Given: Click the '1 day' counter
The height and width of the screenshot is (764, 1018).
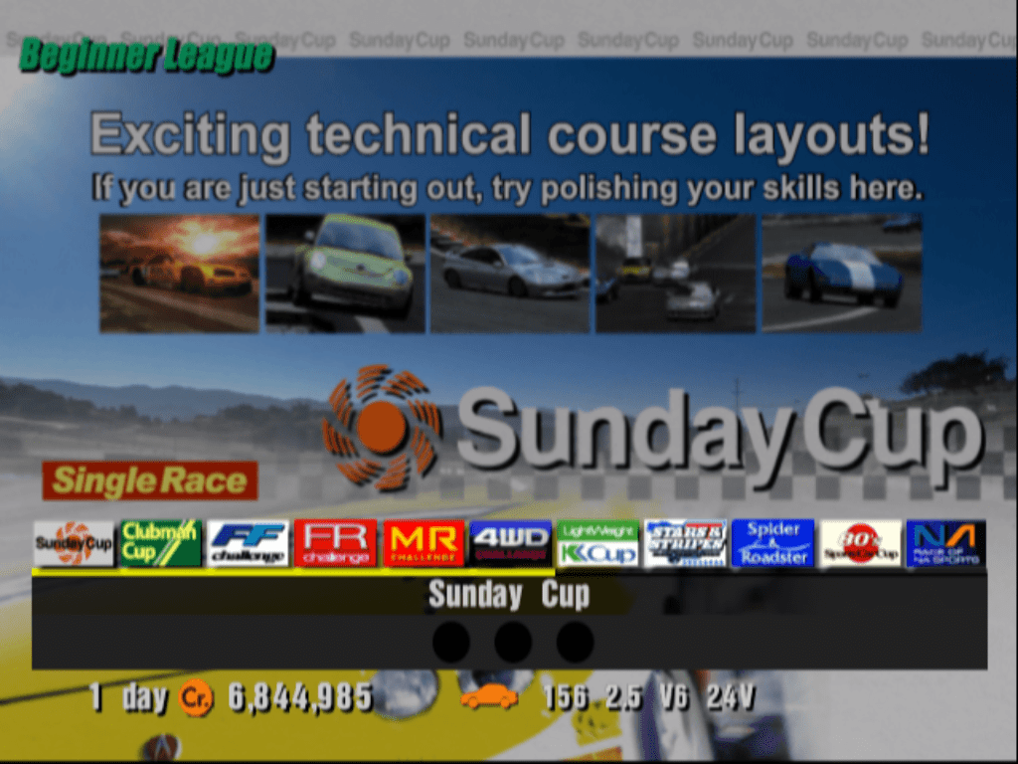Looking at the screenshot, I should [128, 697].
